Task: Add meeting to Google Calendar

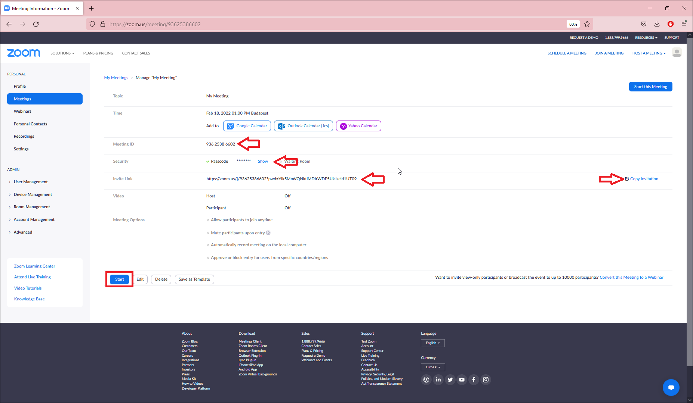Action: pos(247,126)
